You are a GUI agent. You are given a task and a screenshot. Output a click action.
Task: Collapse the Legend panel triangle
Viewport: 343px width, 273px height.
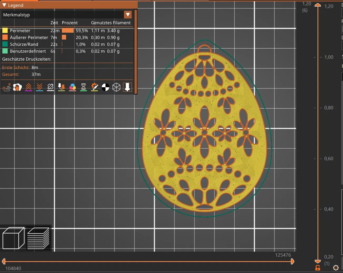pos(4,5)
